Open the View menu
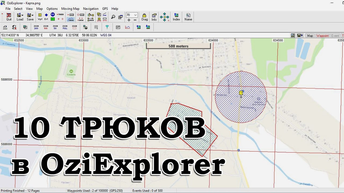This screenshot has width=344, height=193. pos(29,9)
